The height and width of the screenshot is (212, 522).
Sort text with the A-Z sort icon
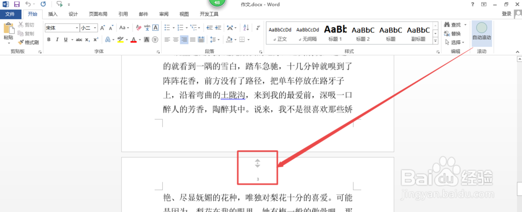tap(246, 28)
